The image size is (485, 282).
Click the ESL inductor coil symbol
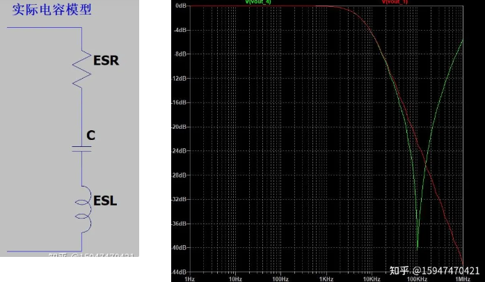(83, 210)
